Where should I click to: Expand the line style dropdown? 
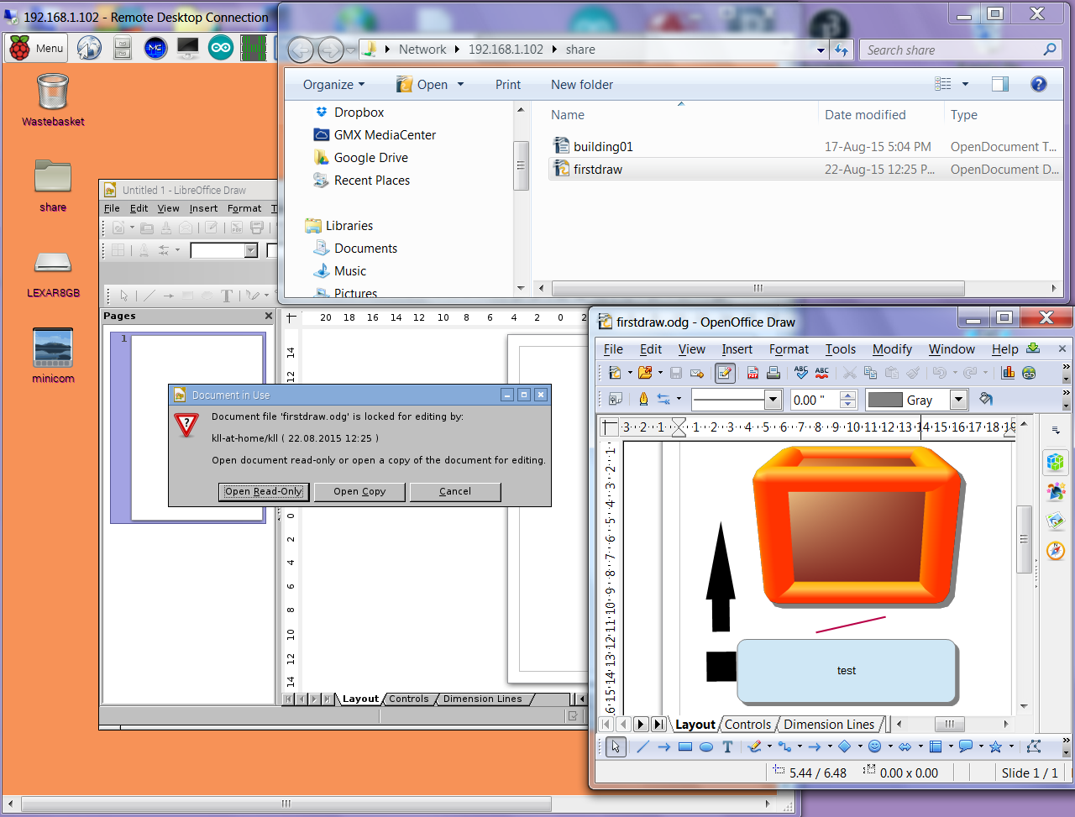click(773, 400)
